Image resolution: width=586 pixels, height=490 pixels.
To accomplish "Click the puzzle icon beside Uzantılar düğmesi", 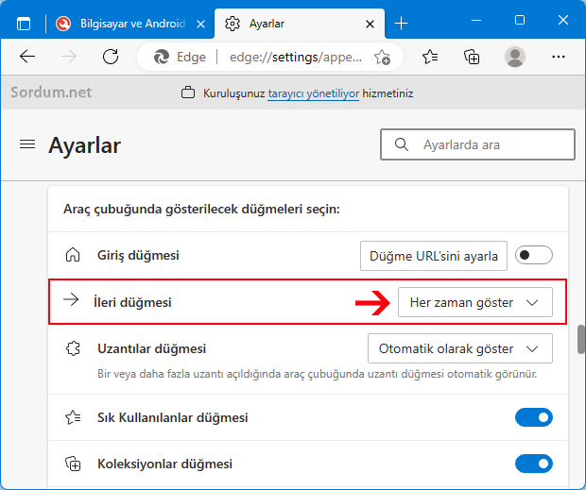I will 73,348.
